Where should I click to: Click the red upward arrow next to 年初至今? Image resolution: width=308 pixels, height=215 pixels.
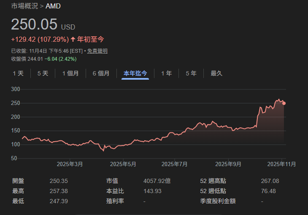tap(73, 40)
